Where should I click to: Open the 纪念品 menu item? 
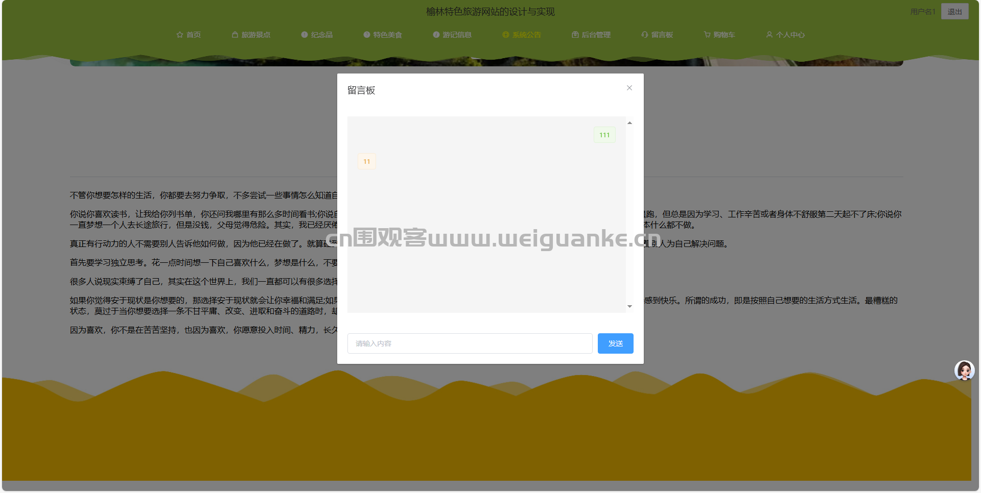(x=317, y=35)
